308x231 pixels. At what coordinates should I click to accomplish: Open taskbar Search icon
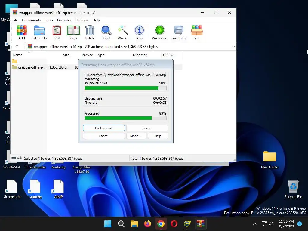click(121, 224)
